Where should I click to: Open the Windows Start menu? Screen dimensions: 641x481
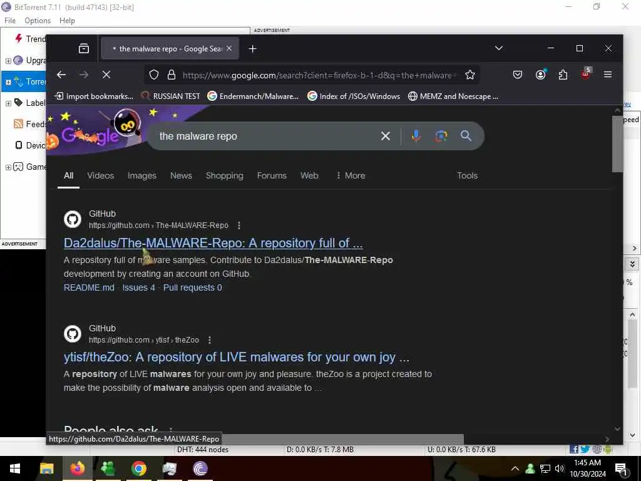point(15,468)
